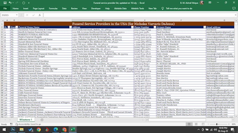Screen dimensions: 238x133
Task: Open the File menu
Action: coord(5,8)
